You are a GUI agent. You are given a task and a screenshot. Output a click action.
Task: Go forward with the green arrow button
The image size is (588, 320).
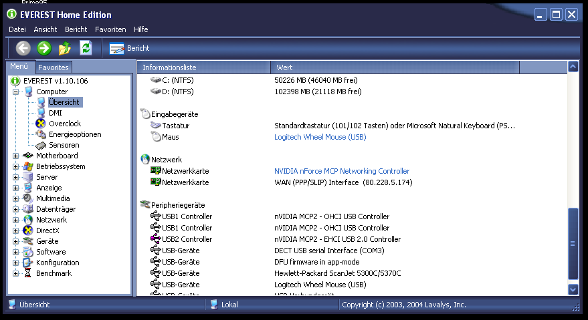(44, 48)
